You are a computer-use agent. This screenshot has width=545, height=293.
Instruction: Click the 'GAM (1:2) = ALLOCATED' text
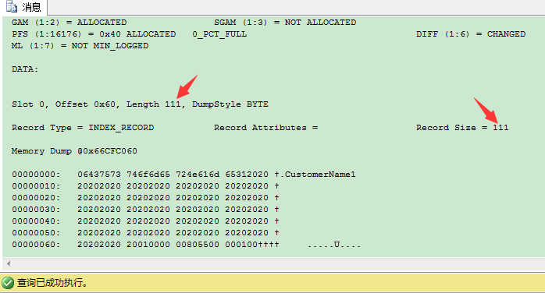(69, 23)
